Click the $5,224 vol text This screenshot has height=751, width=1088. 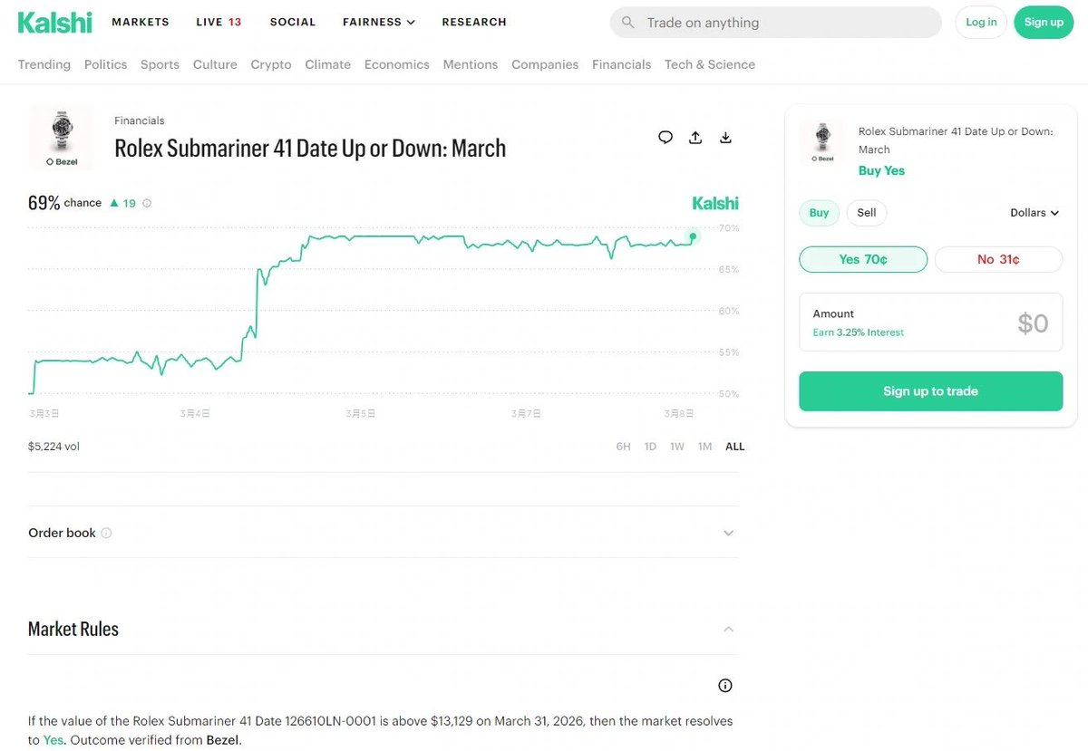click(53, 447)
